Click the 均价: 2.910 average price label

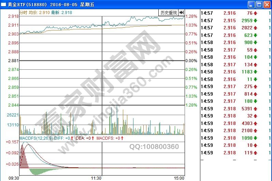(x=39, y=12)
